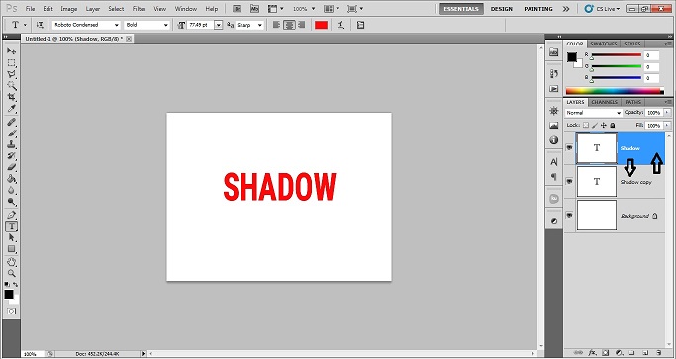Select the Spot Healing Brush tool
Image resolution: width=676 pixels, height=359 pixels.
[x=11, y=123]
